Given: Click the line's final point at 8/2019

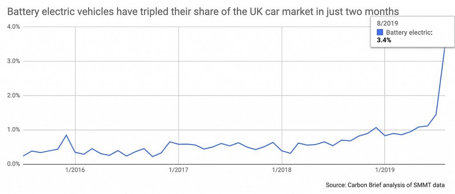Looking at the screenshot, I should tap(444, 48).
